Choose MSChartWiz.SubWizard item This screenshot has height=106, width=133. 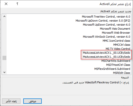116,61
